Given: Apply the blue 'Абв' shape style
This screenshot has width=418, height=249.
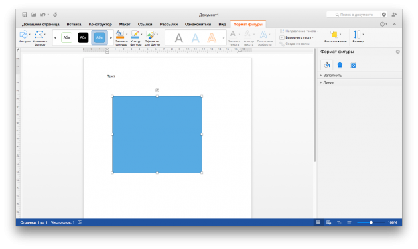Looking at the screenshot, I should [100, 37].
